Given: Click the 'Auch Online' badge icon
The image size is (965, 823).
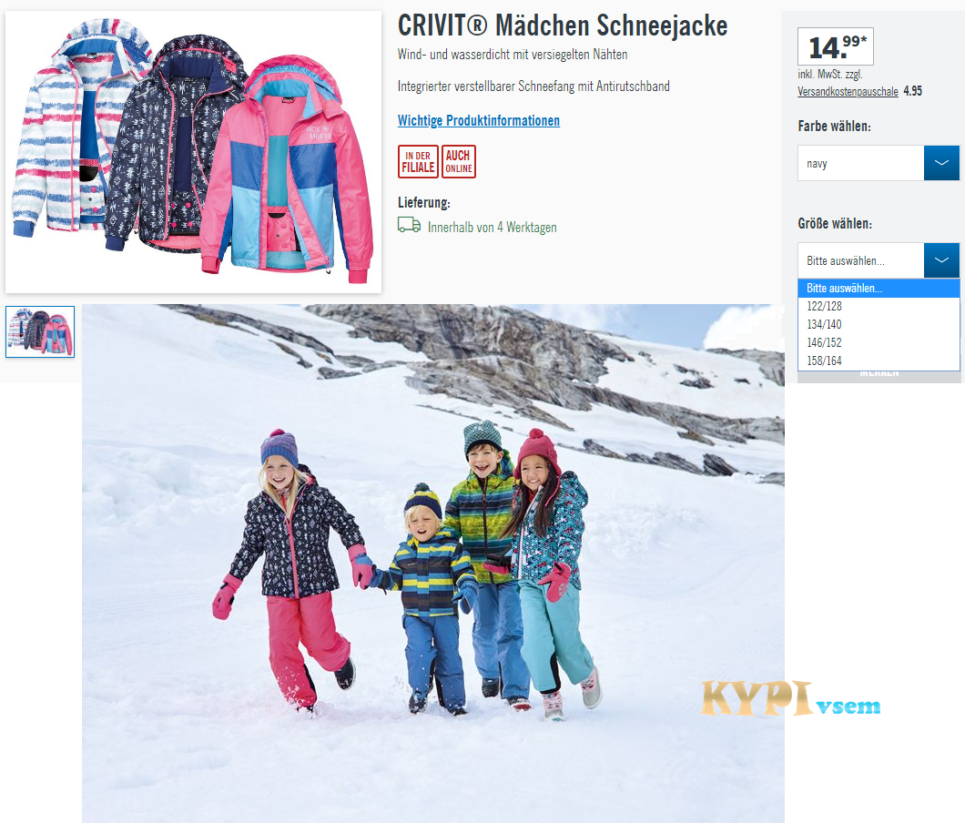Looking at the screenshot, I should (459, 161).
